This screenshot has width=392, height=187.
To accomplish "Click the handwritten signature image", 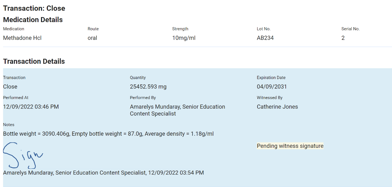I will coord(22,155).
